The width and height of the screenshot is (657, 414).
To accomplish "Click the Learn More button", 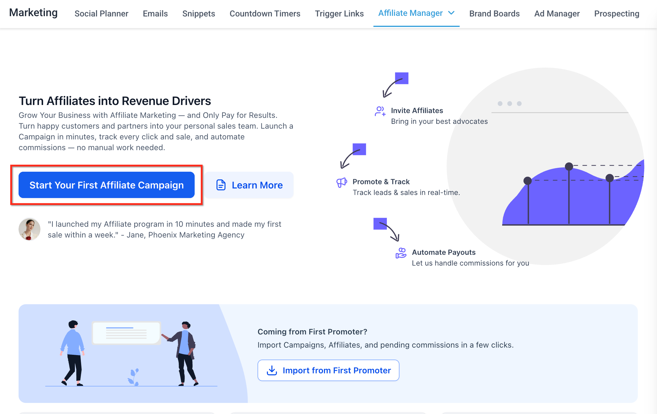I will 249,185.
